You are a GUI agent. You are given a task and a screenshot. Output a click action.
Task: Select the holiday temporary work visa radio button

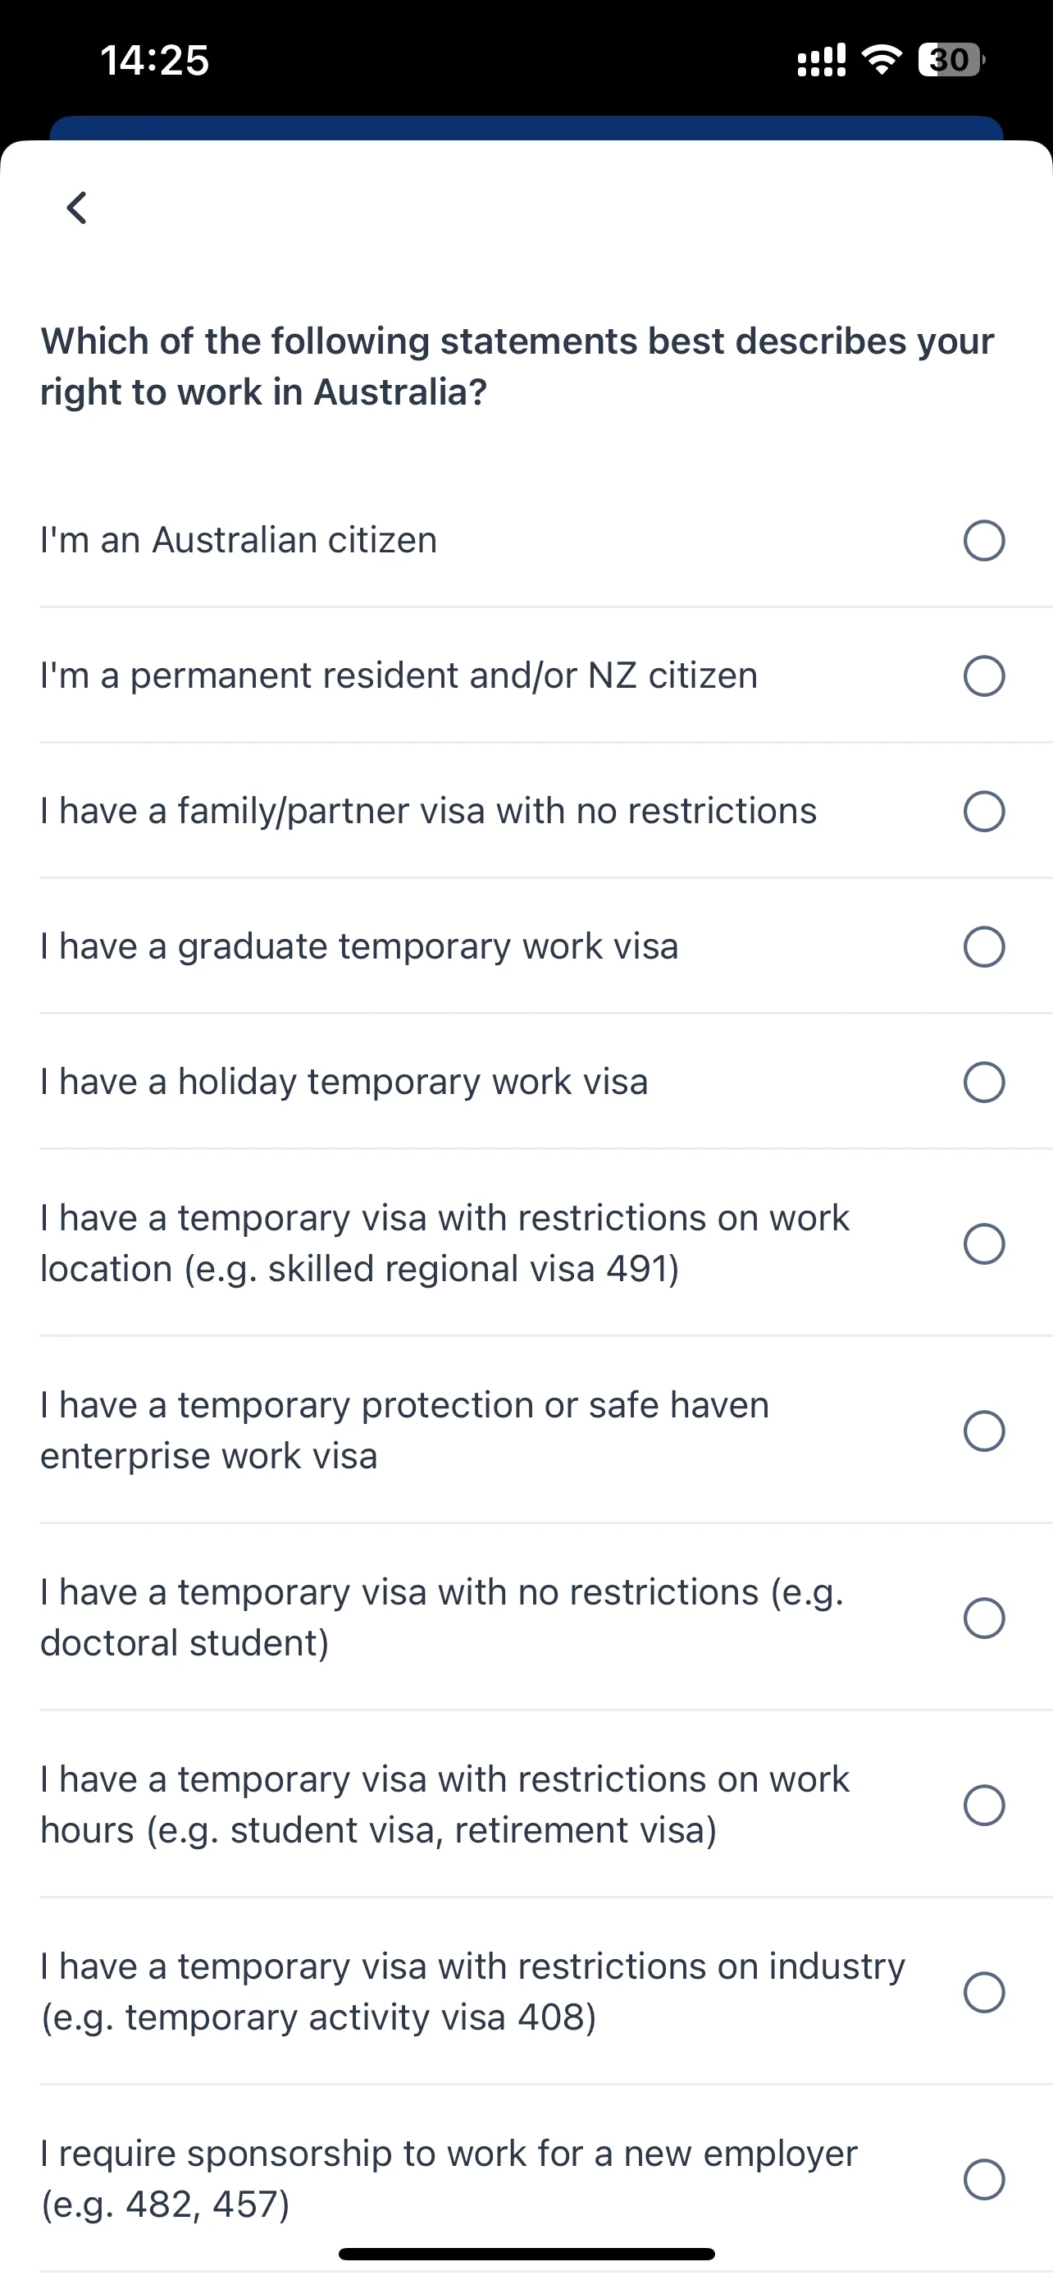click(x=984, y=1083)
